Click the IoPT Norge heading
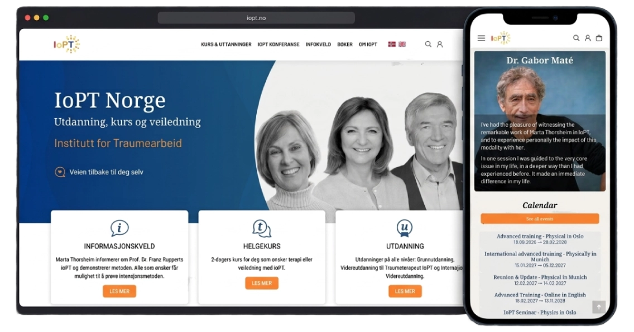 click(x=110, y=100)
